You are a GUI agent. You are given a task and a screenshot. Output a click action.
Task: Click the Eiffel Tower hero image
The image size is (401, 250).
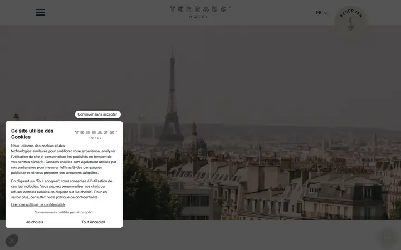click(x=200, y=122)
